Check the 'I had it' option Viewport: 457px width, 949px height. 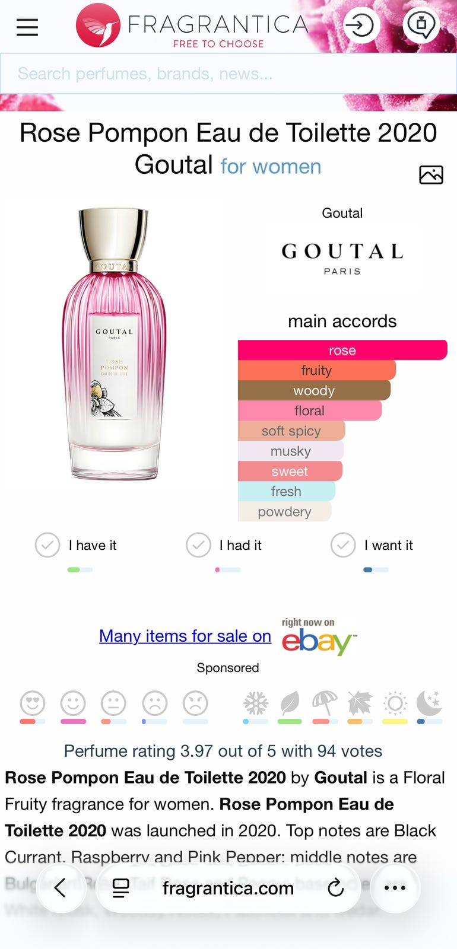pyautogui.click(x=198, y=545)
